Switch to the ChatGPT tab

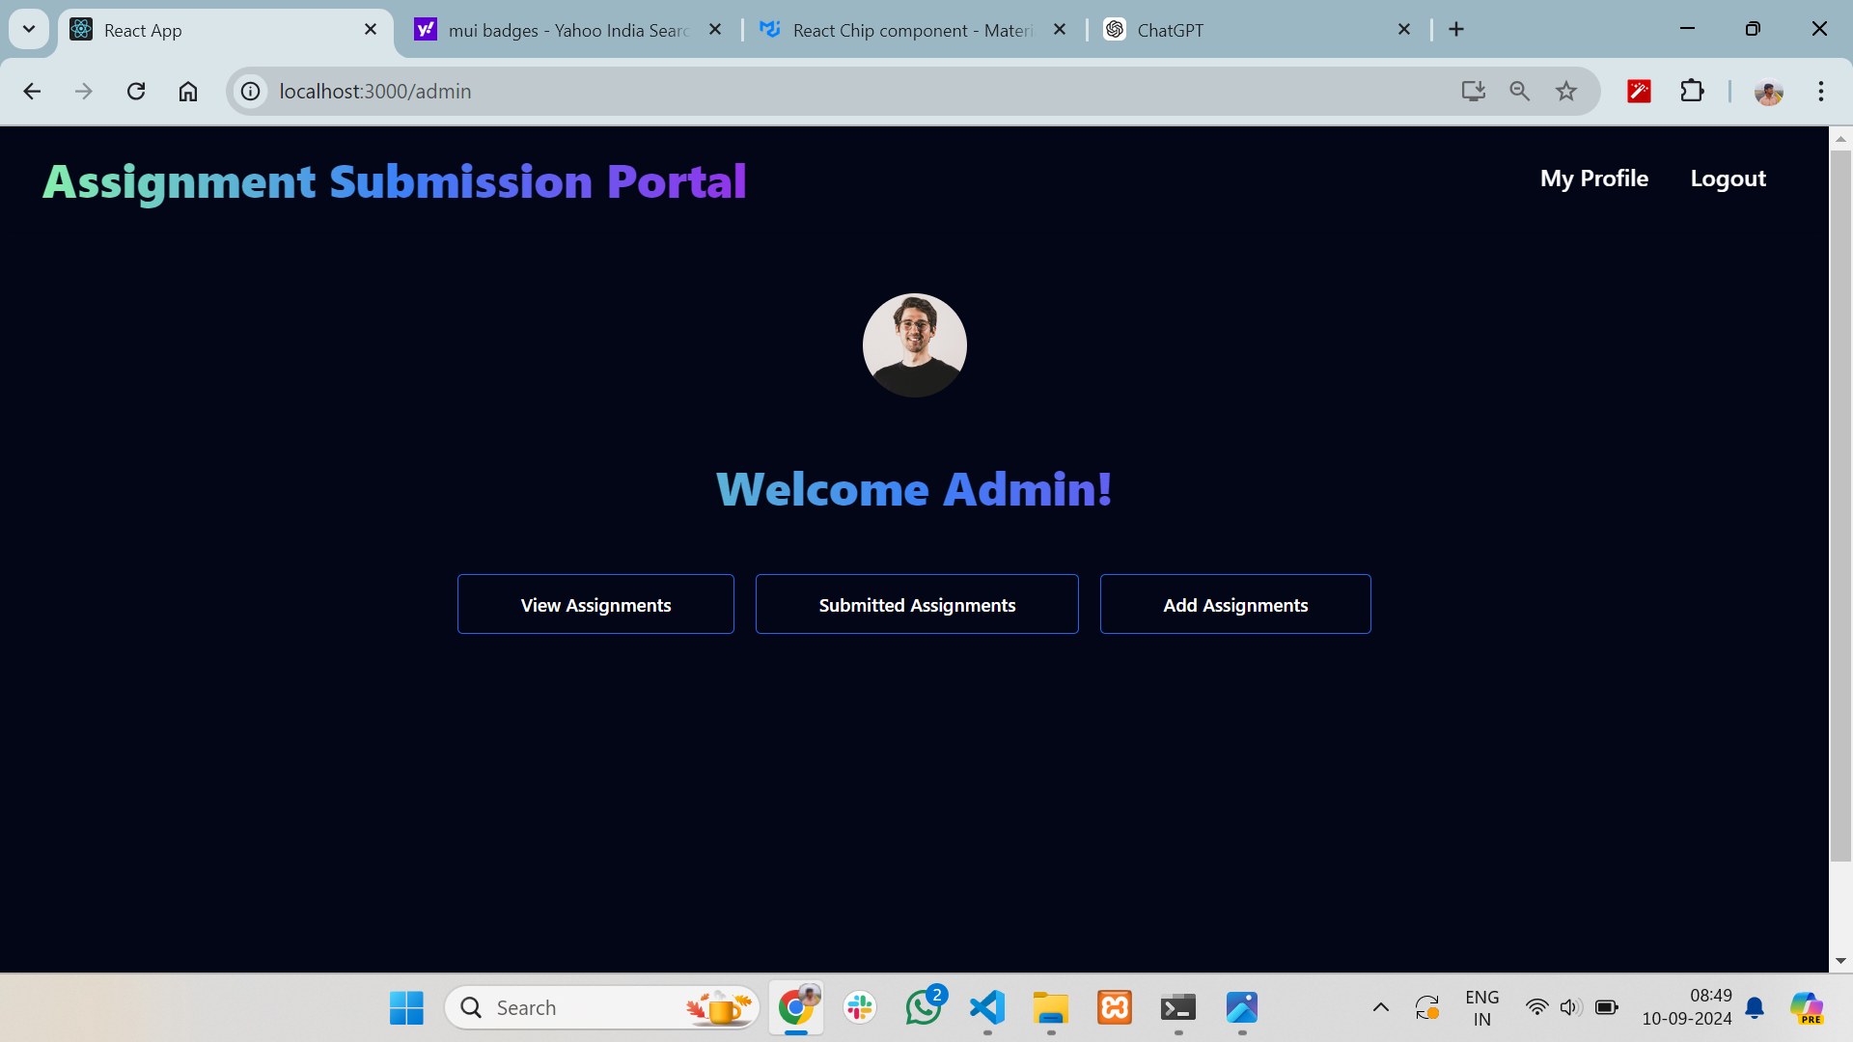[x=1250, y=30]
